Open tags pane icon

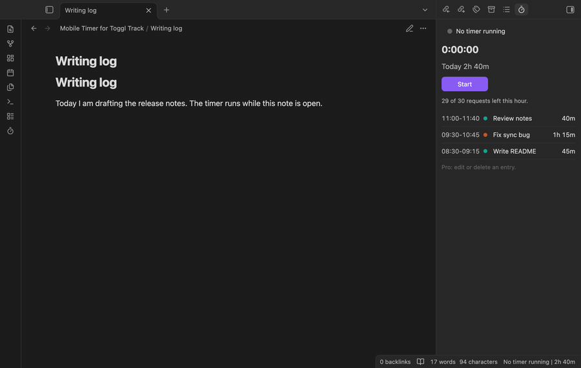coord(476,10)
